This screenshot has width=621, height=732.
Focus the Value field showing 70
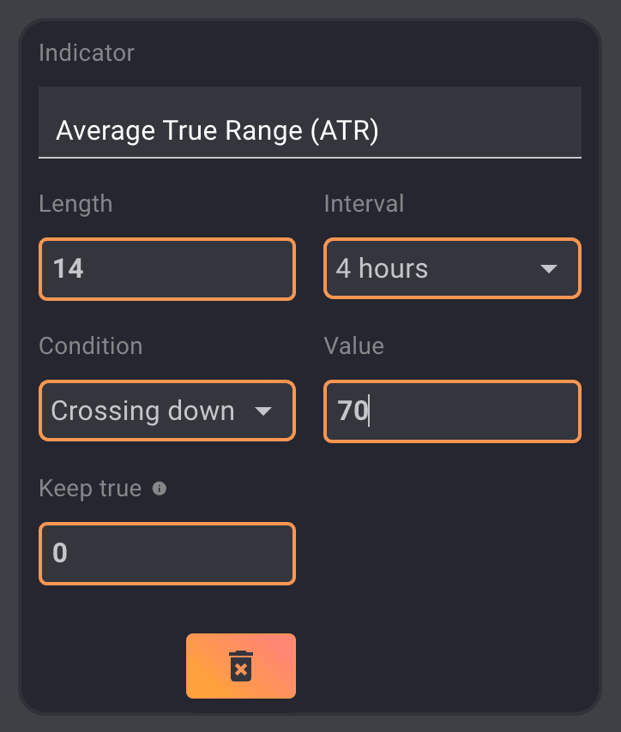452,411
